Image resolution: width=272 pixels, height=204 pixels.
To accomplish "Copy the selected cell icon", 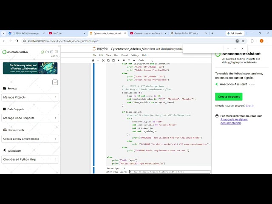I will tap(108, 60).
